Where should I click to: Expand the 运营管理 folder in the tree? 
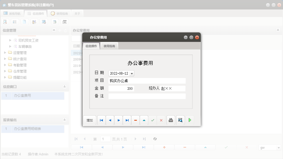[x=5, y=52]
